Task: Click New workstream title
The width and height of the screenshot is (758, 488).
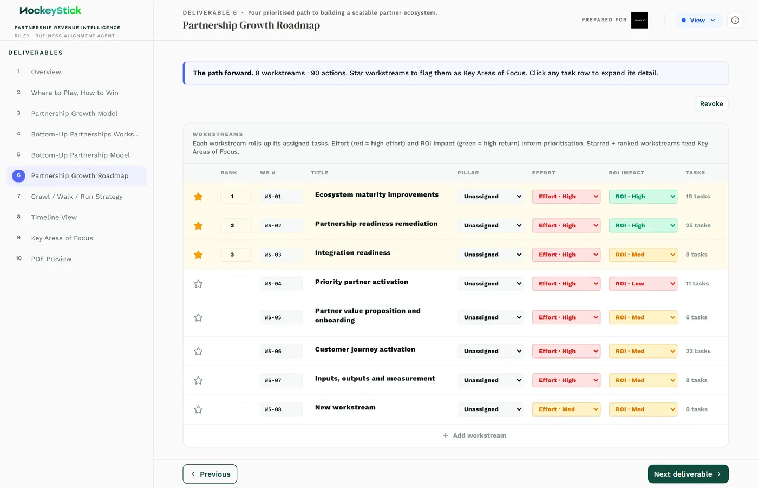Action: tap(345, 407)
